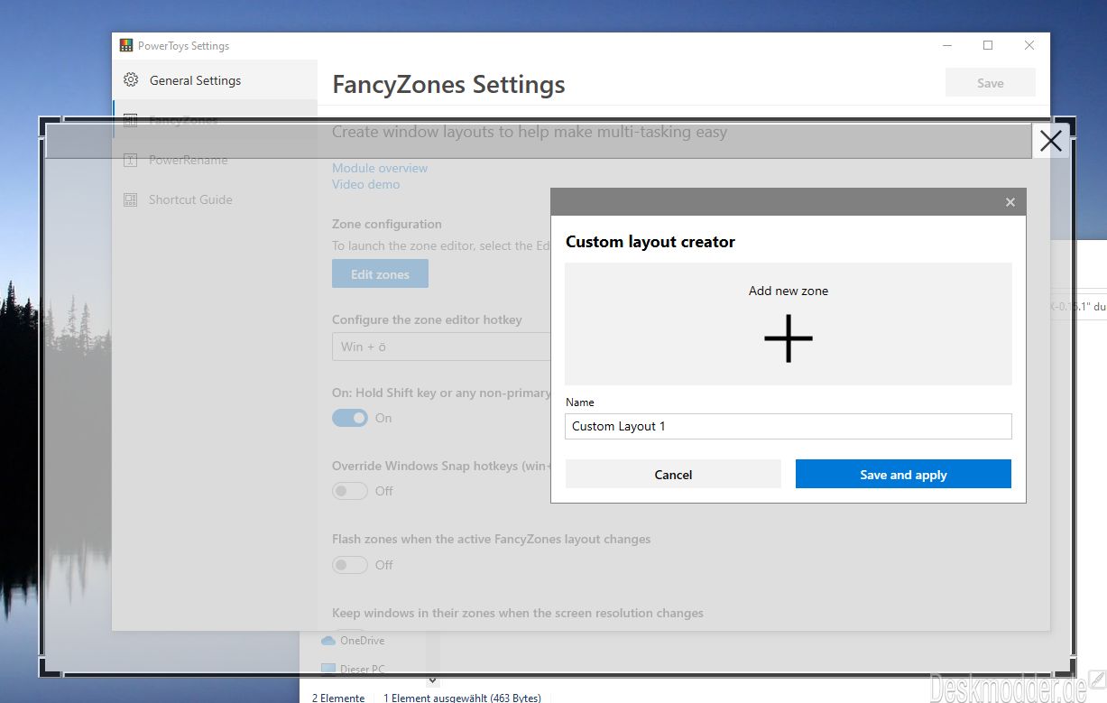1107x703 pixels.
Task: Select OneDrive in the File Explorer pane
Action: [x=353, y=641]
